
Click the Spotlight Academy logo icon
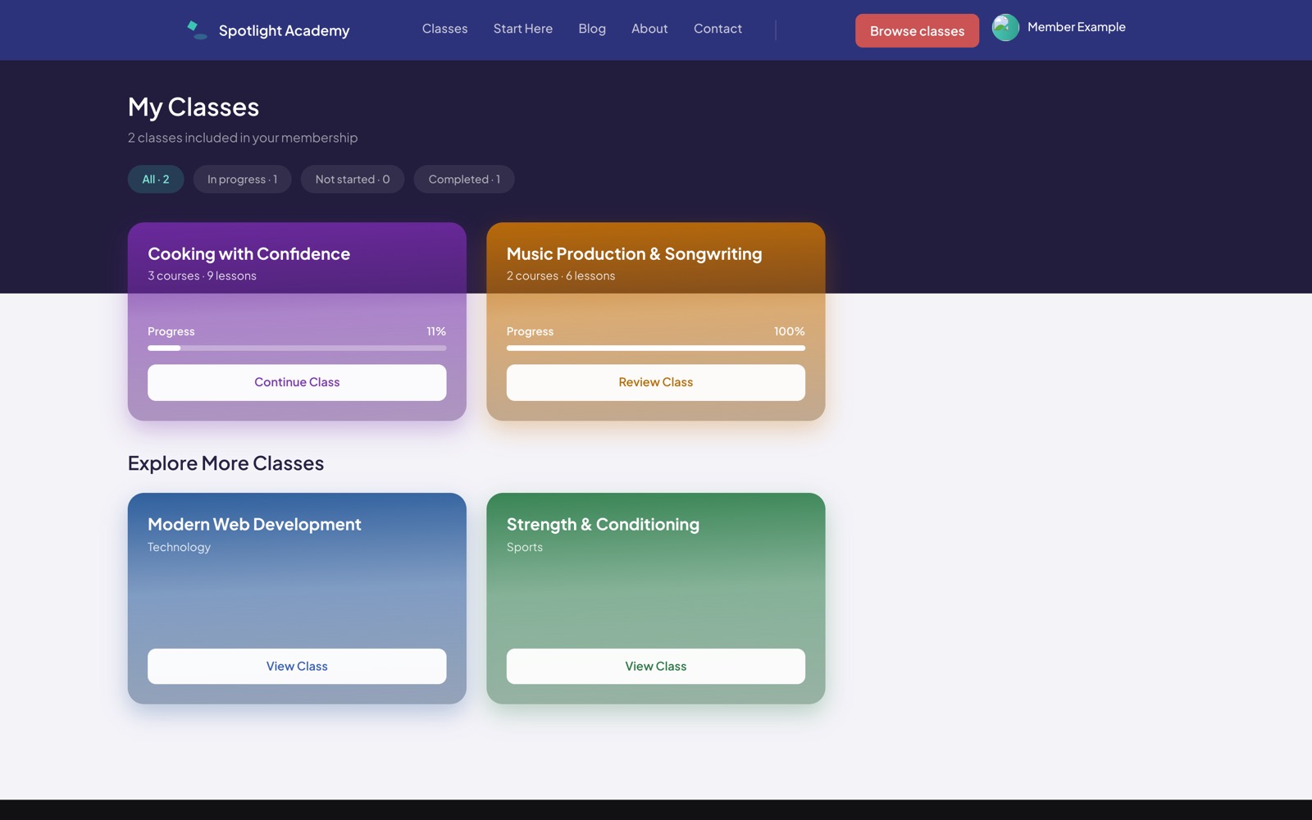click(197, 30)
